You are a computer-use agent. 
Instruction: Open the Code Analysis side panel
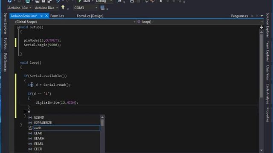268,94
